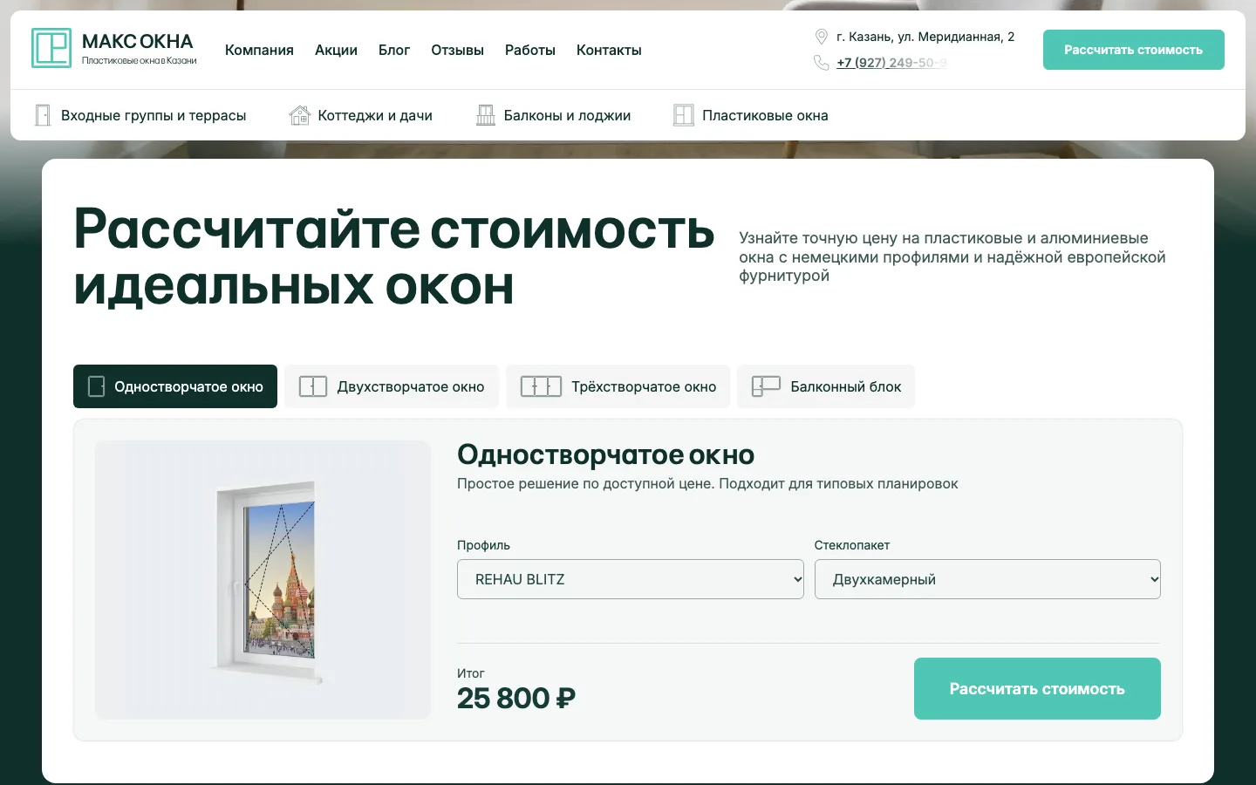Click the address г. Казань, ул. Меридианная, 2
Screen dimensions: 1256x785
click(925, 37)
